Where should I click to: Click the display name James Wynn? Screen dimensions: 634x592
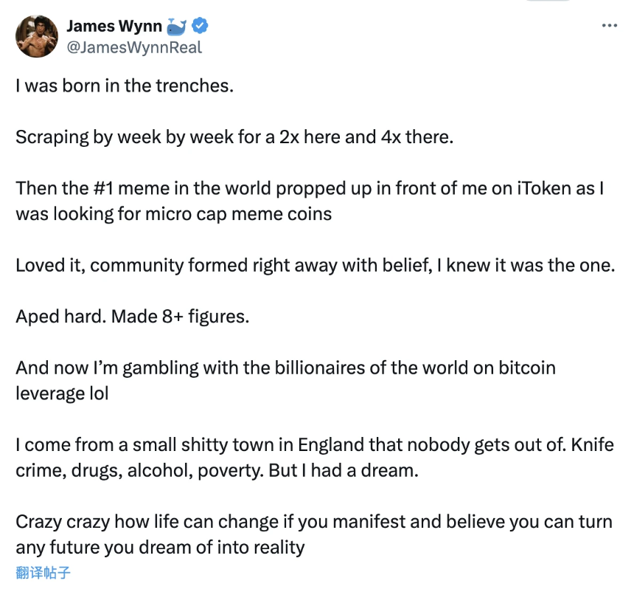point(114,25)
